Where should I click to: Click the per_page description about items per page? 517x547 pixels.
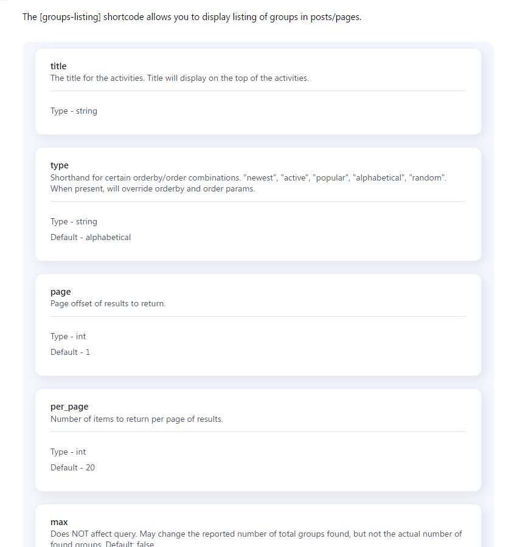pos(136,419)
